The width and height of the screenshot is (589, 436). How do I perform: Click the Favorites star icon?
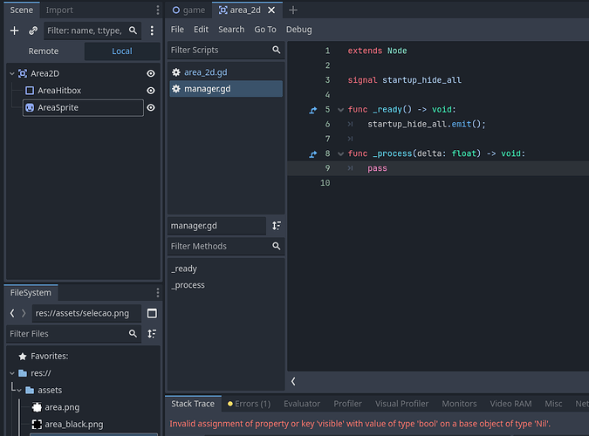pyautogui.click(x=23, y=356)
